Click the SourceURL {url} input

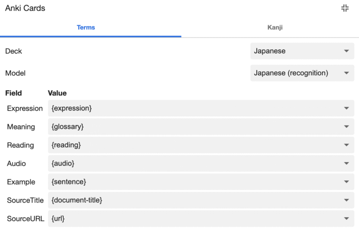click(193, 218)
